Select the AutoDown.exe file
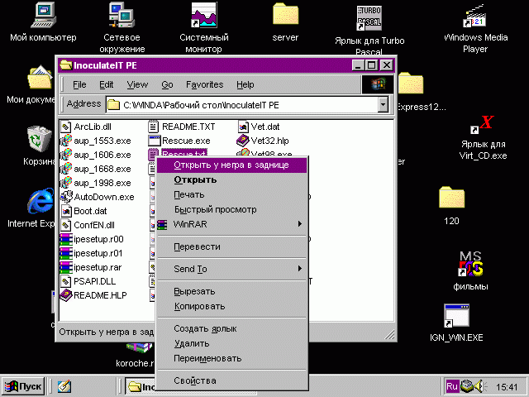Viewport: 529px width, 397px height. (98, 197)
